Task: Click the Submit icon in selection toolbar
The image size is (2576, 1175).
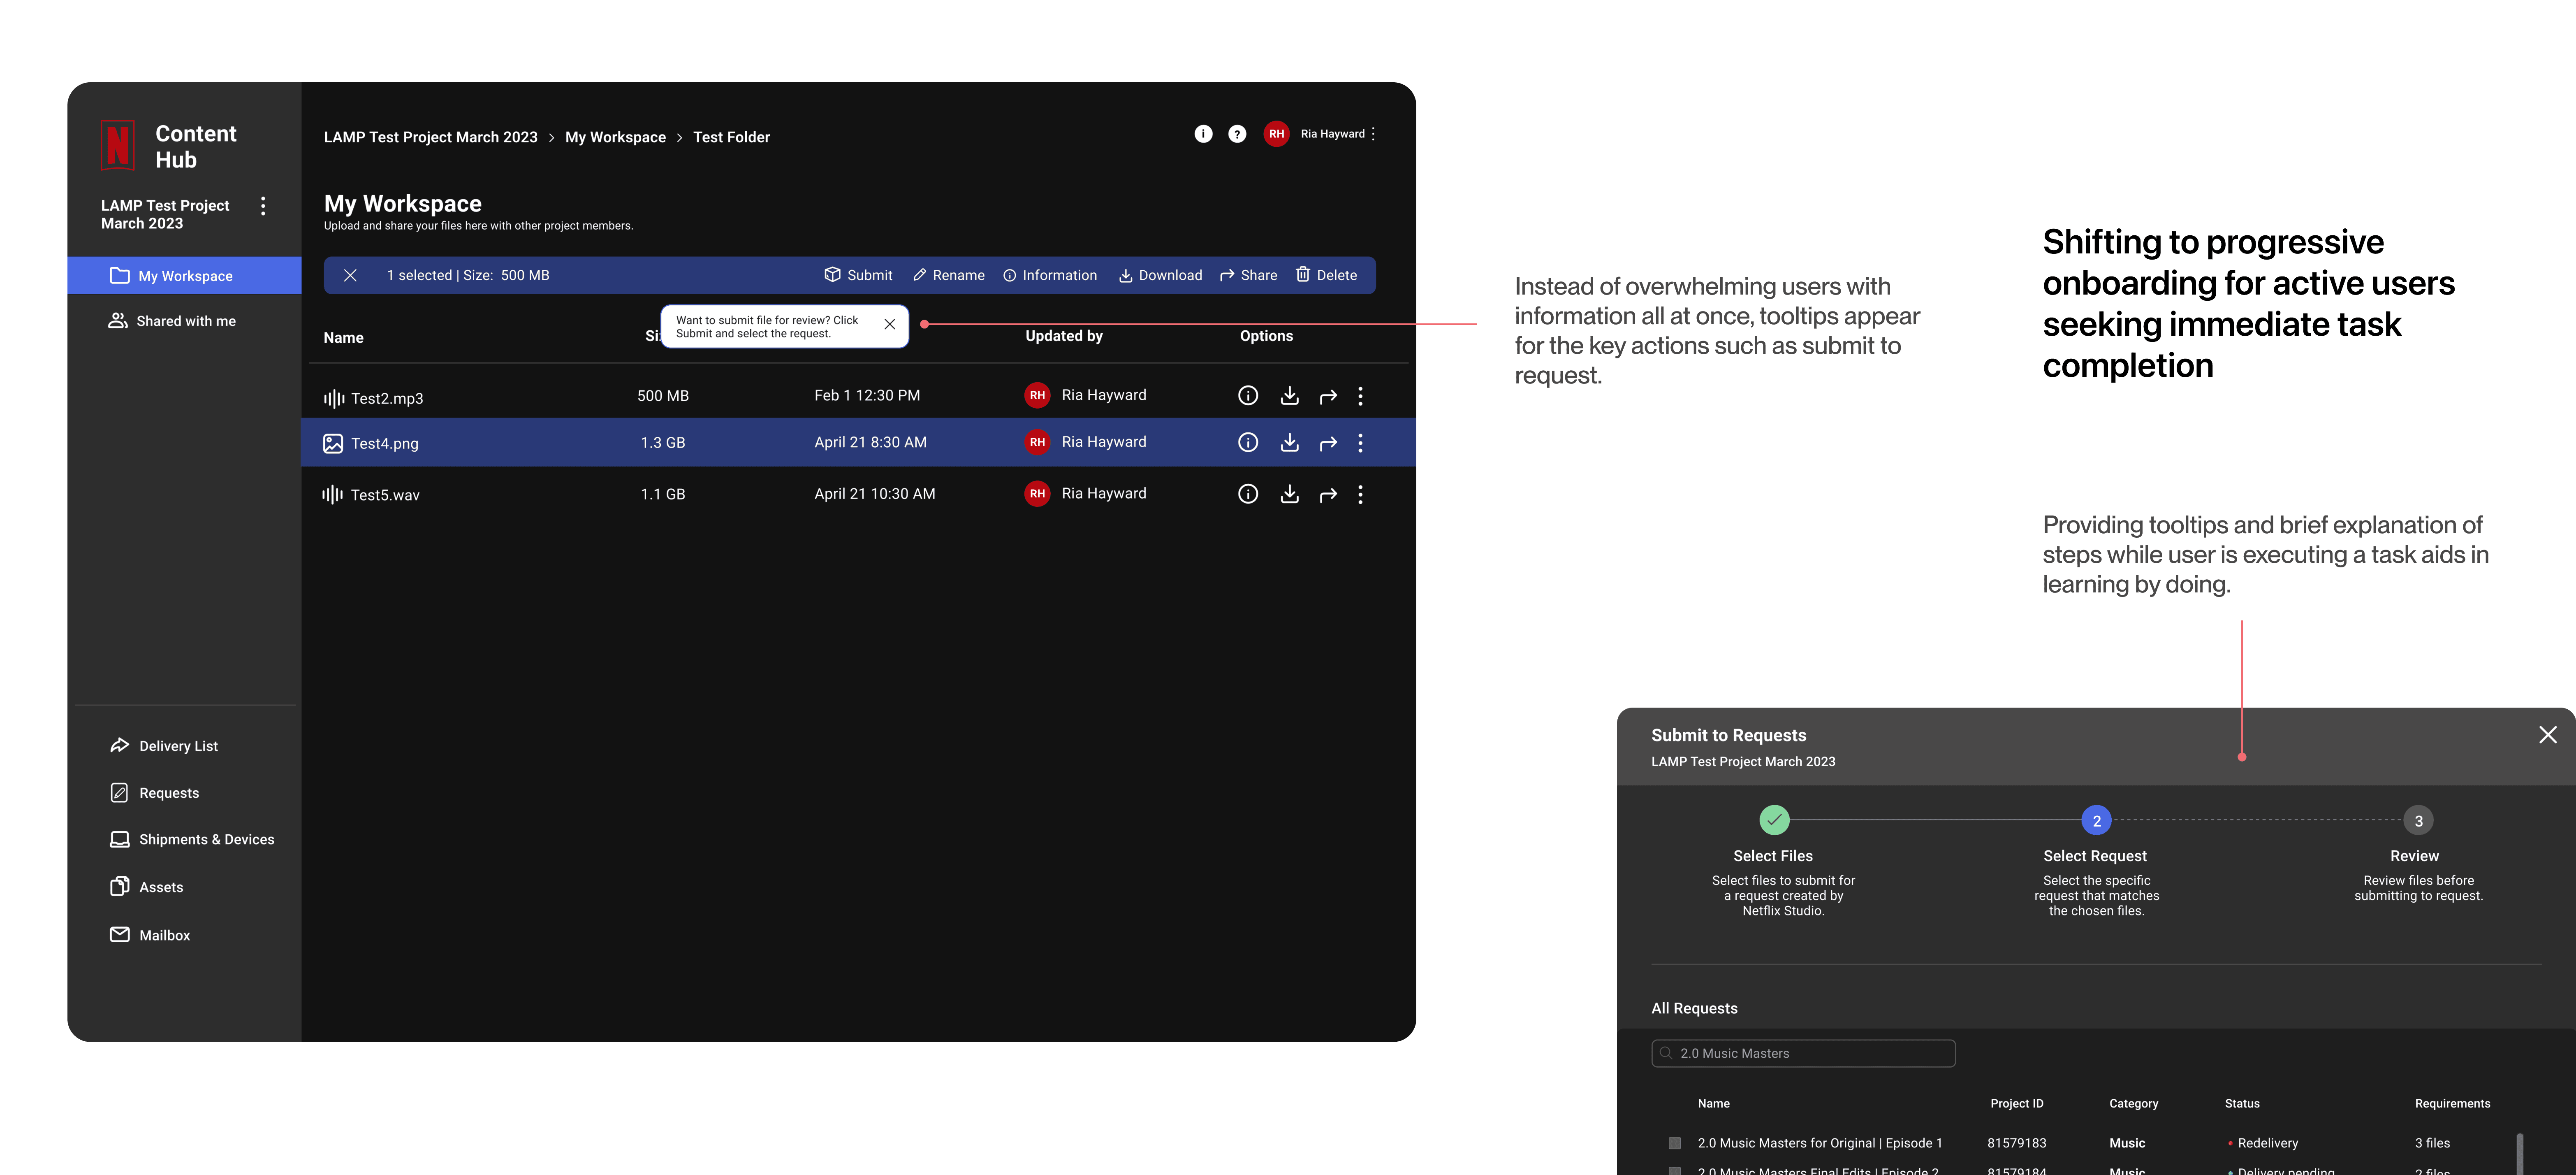Action: pos(832,275)
